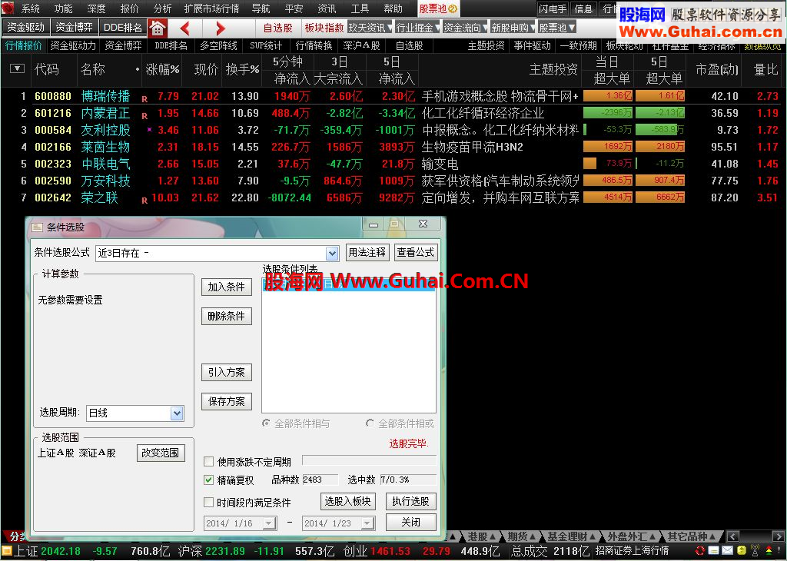Open start date 2014/1/16 picker dropdown
The width and height of the screenshot is (787, 561).
(270, 523)
